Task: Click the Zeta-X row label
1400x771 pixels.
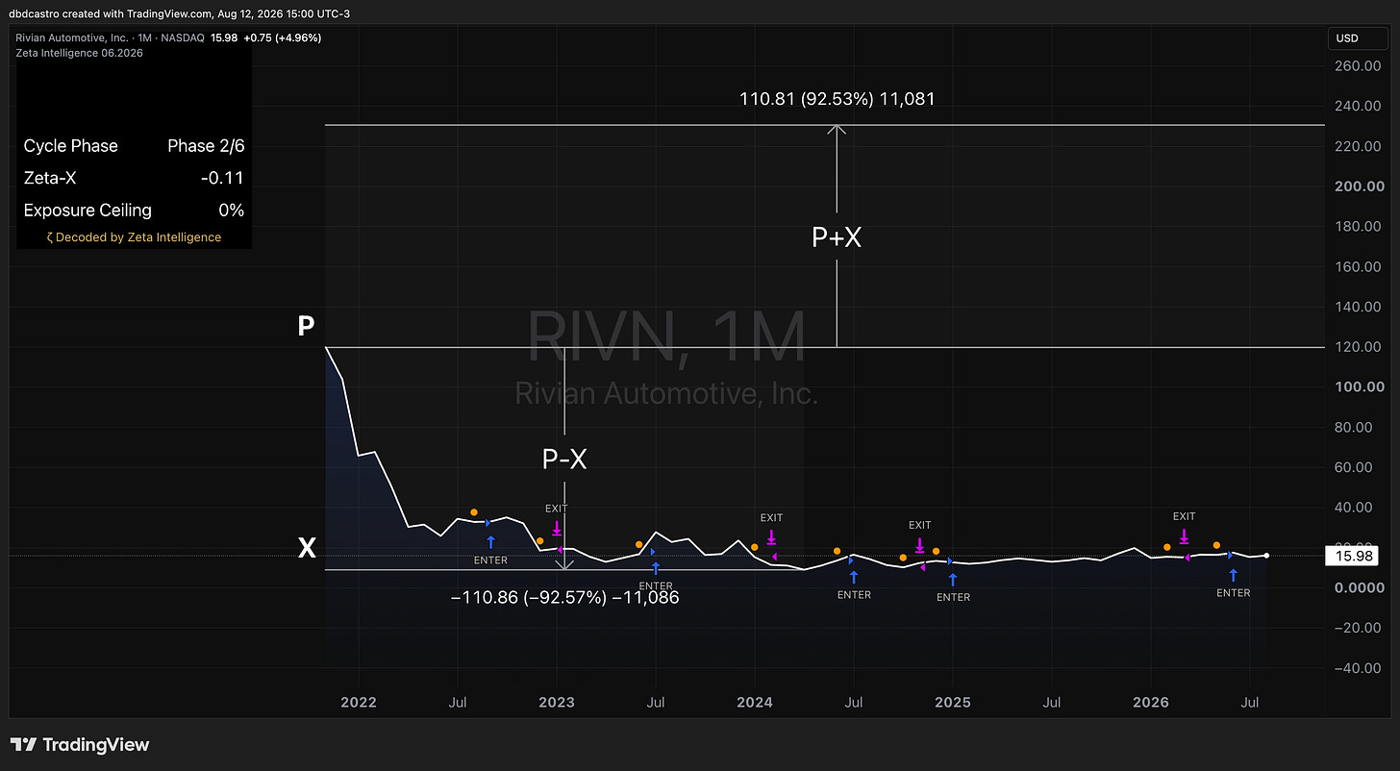Action: coord(51,178)
